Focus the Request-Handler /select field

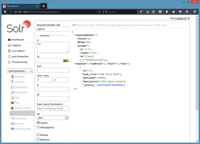(53, 29)
